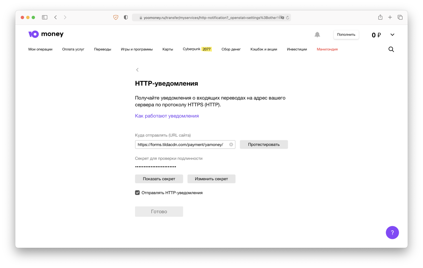The width and height of the screenshot is (423, 268).
Task: Open the purple help question mark button
Action: [392, 233]
